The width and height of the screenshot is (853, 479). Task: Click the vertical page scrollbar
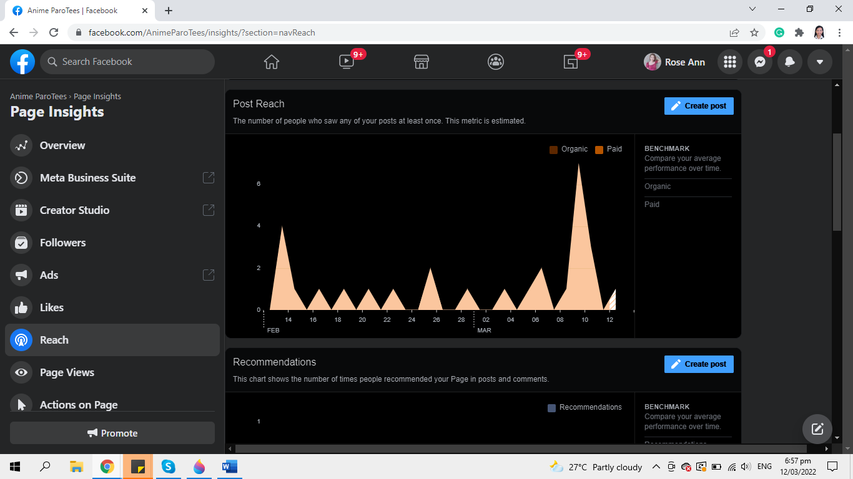pos(837,183)
